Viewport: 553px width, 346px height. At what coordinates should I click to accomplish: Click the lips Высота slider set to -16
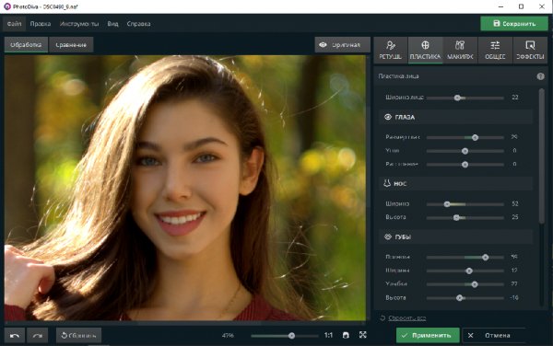465,298
